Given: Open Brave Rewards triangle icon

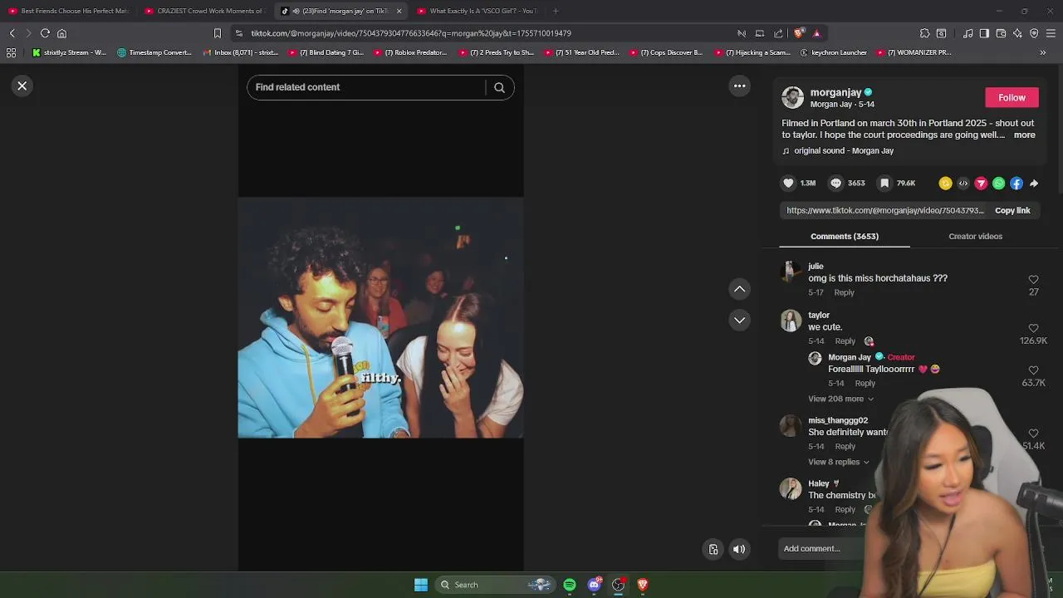Looking at the screenshot, I should pyautogui.click(x=817, y=33).
